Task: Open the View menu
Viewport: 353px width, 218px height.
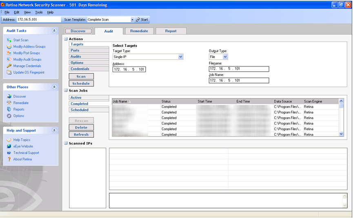Action: tap(27, 12)
